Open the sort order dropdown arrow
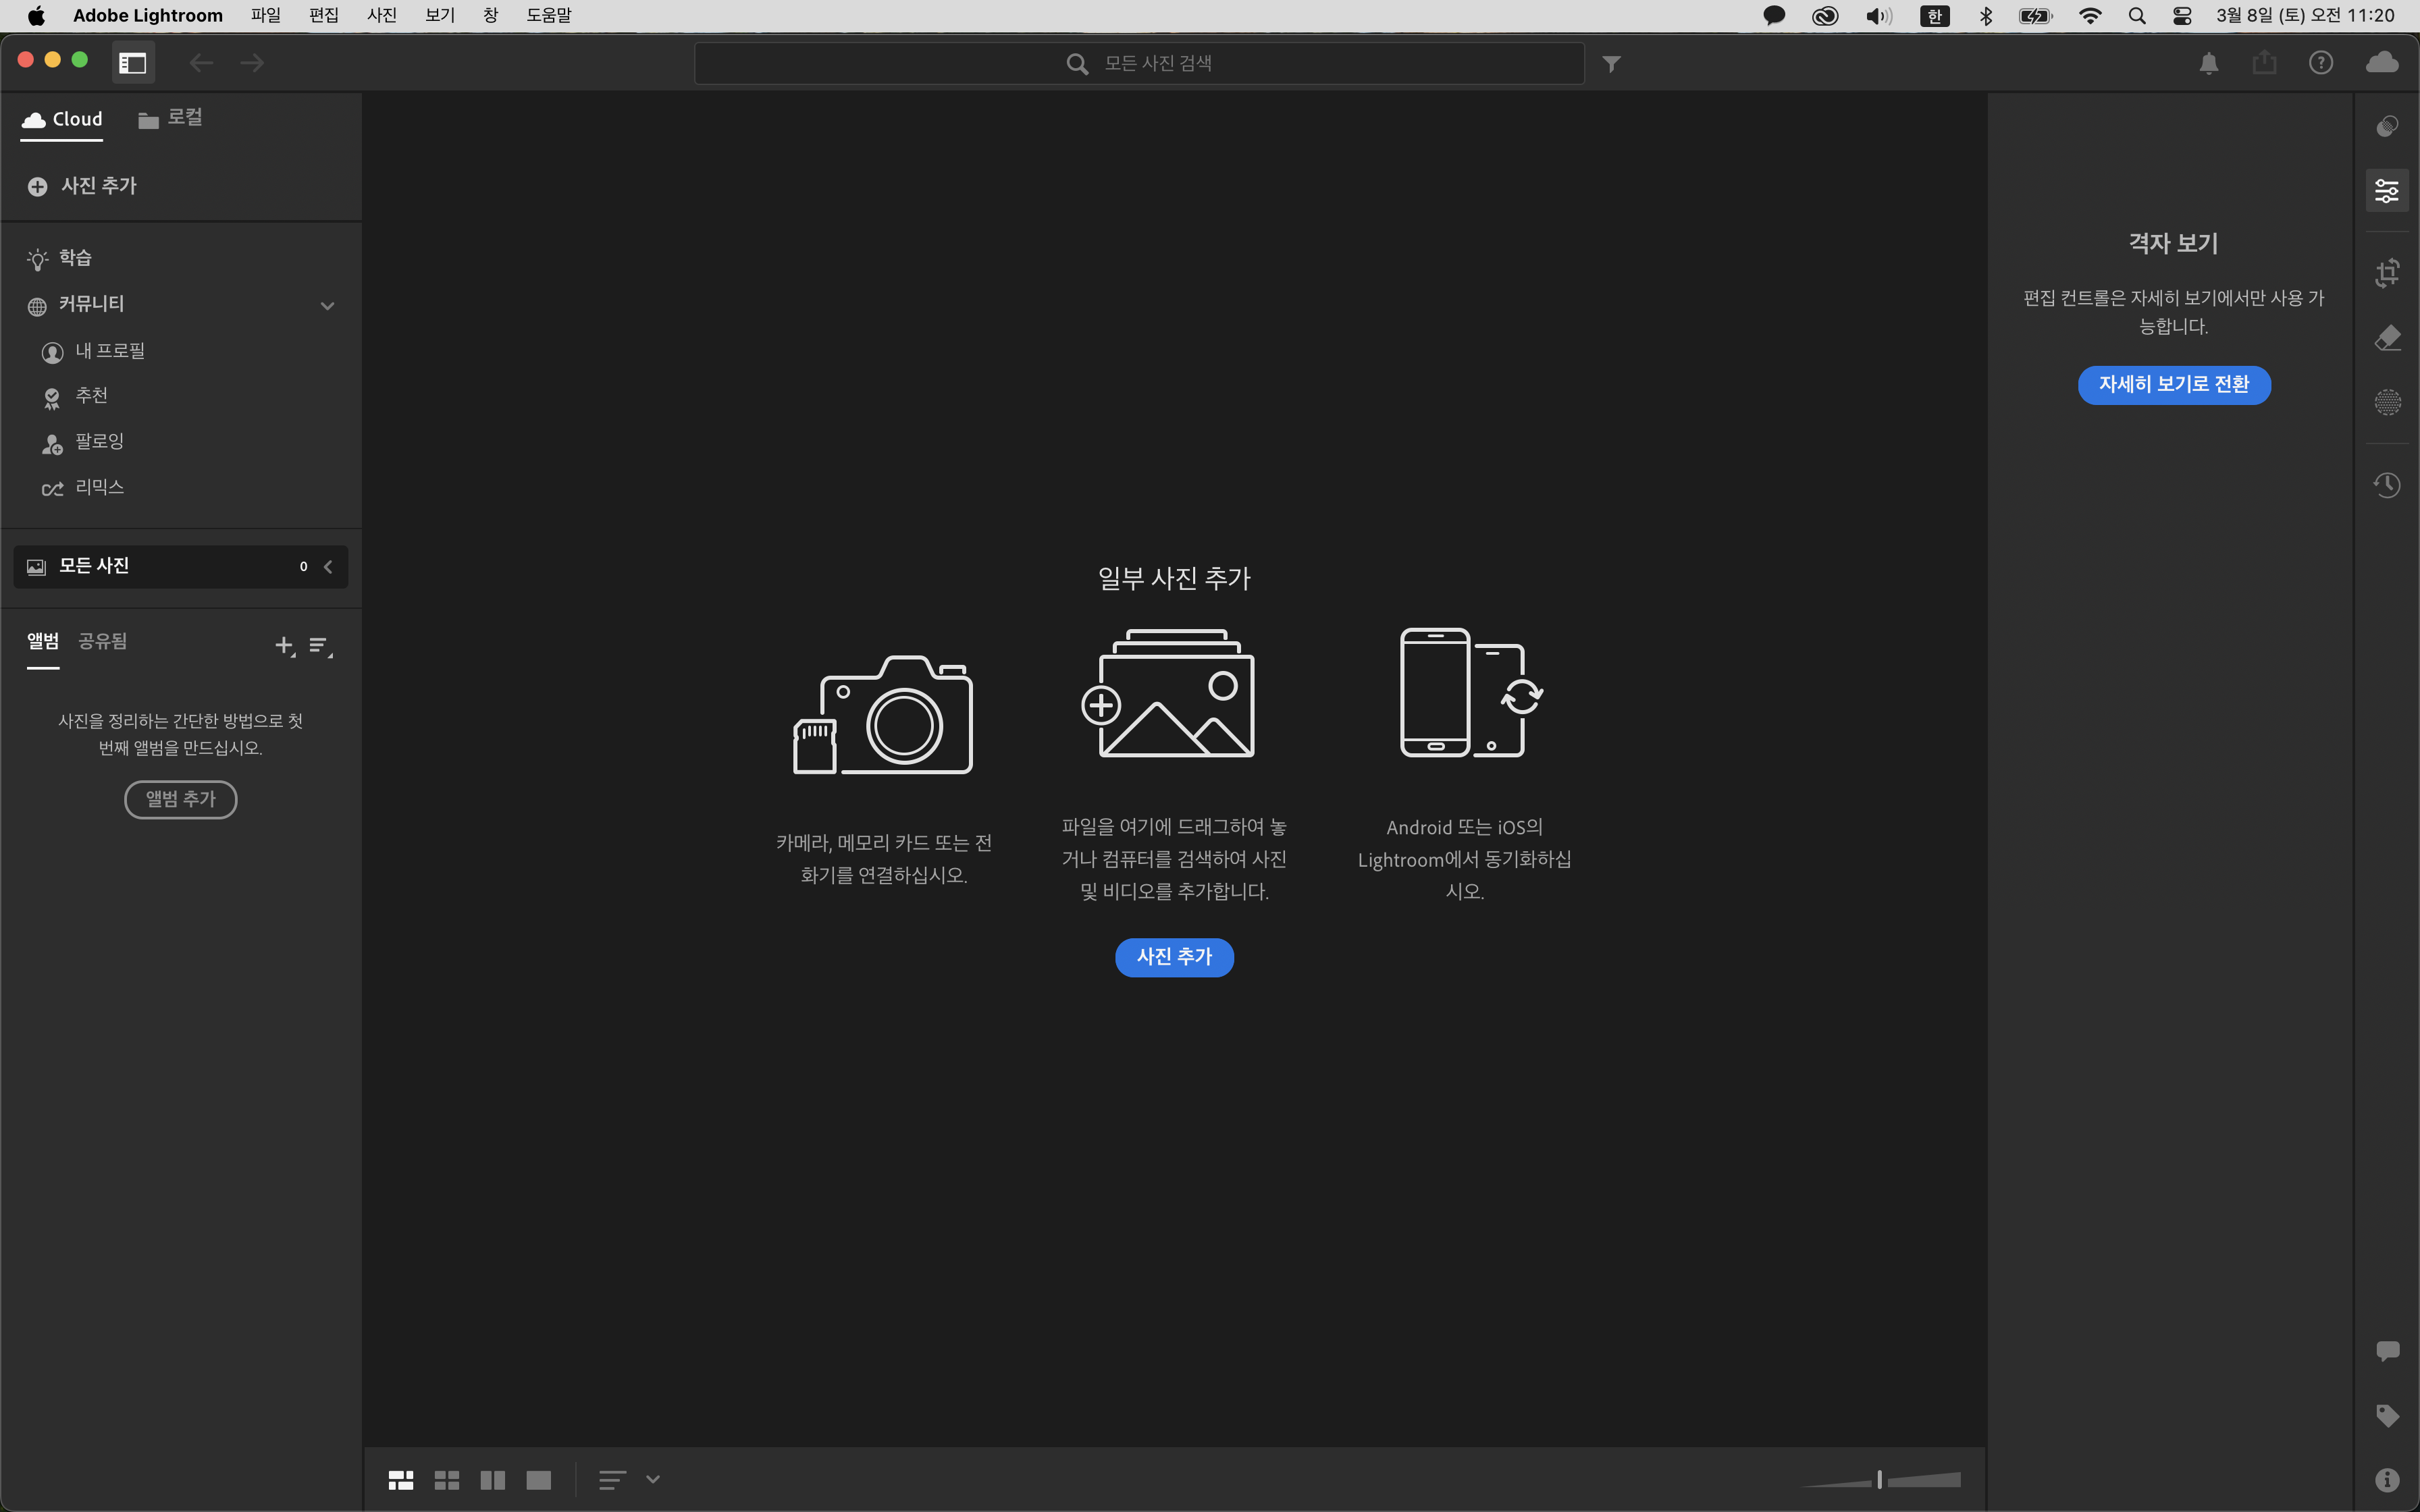The width and height of the screenshot is (2420, 1512). pos(653,1480)
